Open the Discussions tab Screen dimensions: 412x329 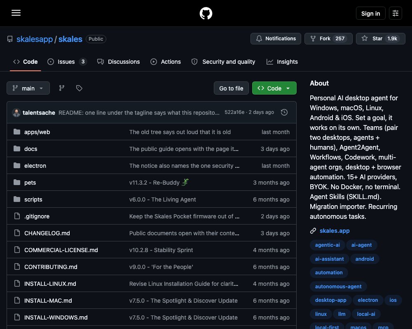[x=119, y=62]
